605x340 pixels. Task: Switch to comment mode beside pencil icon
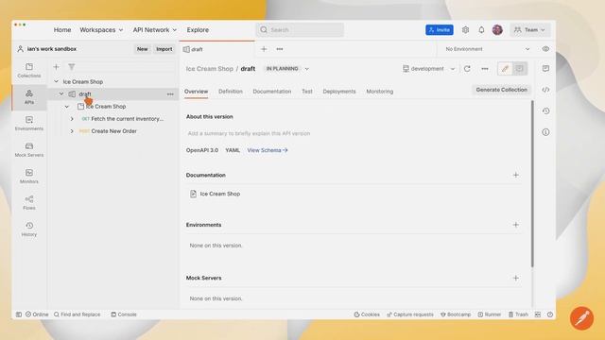[x=519, y=69]
